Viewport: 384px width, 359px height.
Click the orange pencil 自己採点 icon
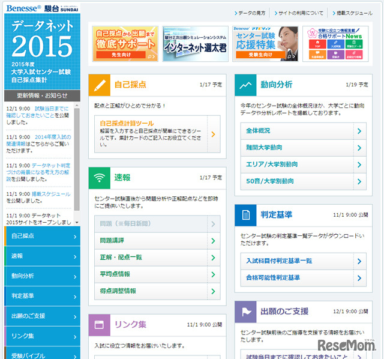100,85
